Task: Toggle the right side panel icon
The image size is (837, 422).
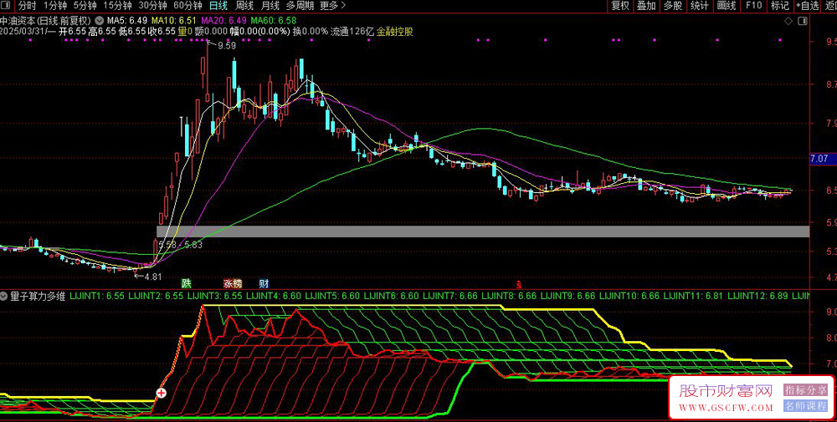Action: pos(802,21)
